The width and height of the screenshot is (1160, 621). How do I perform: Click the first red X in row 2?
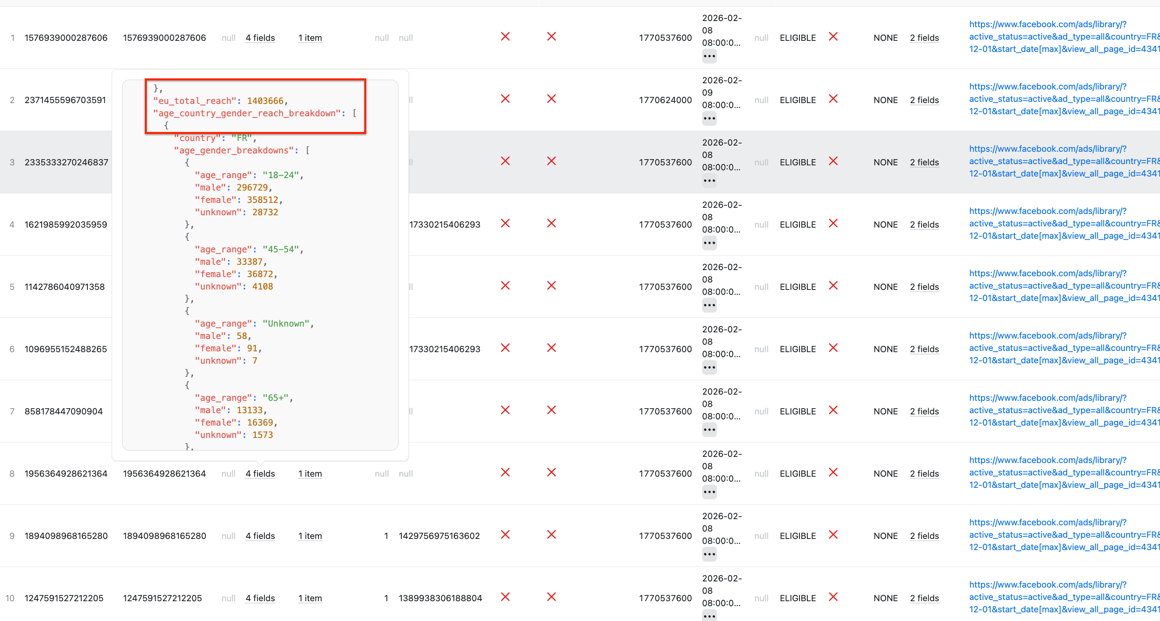[x=505, y=99]
